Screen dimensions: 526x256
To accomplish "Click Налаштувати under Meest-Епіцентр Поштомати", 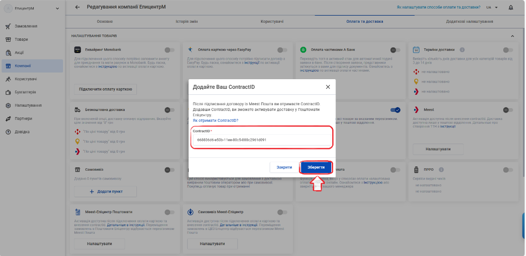I will 100,244.
